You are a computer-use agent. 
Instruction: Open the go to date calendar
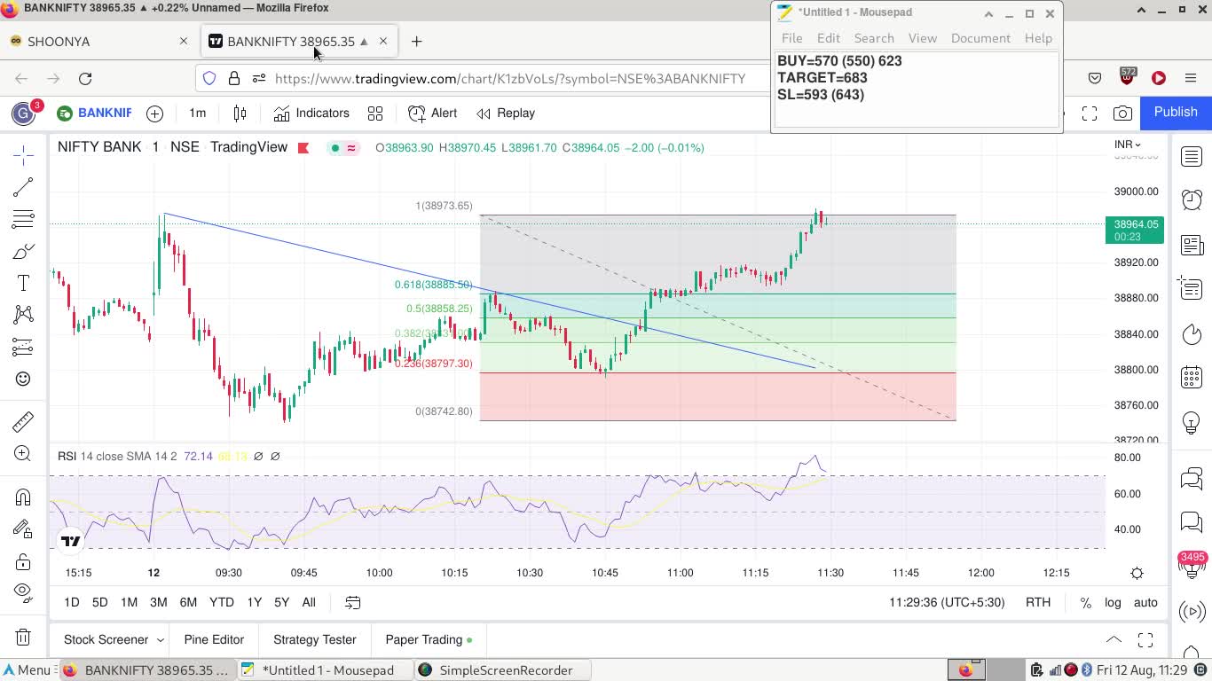352,602
